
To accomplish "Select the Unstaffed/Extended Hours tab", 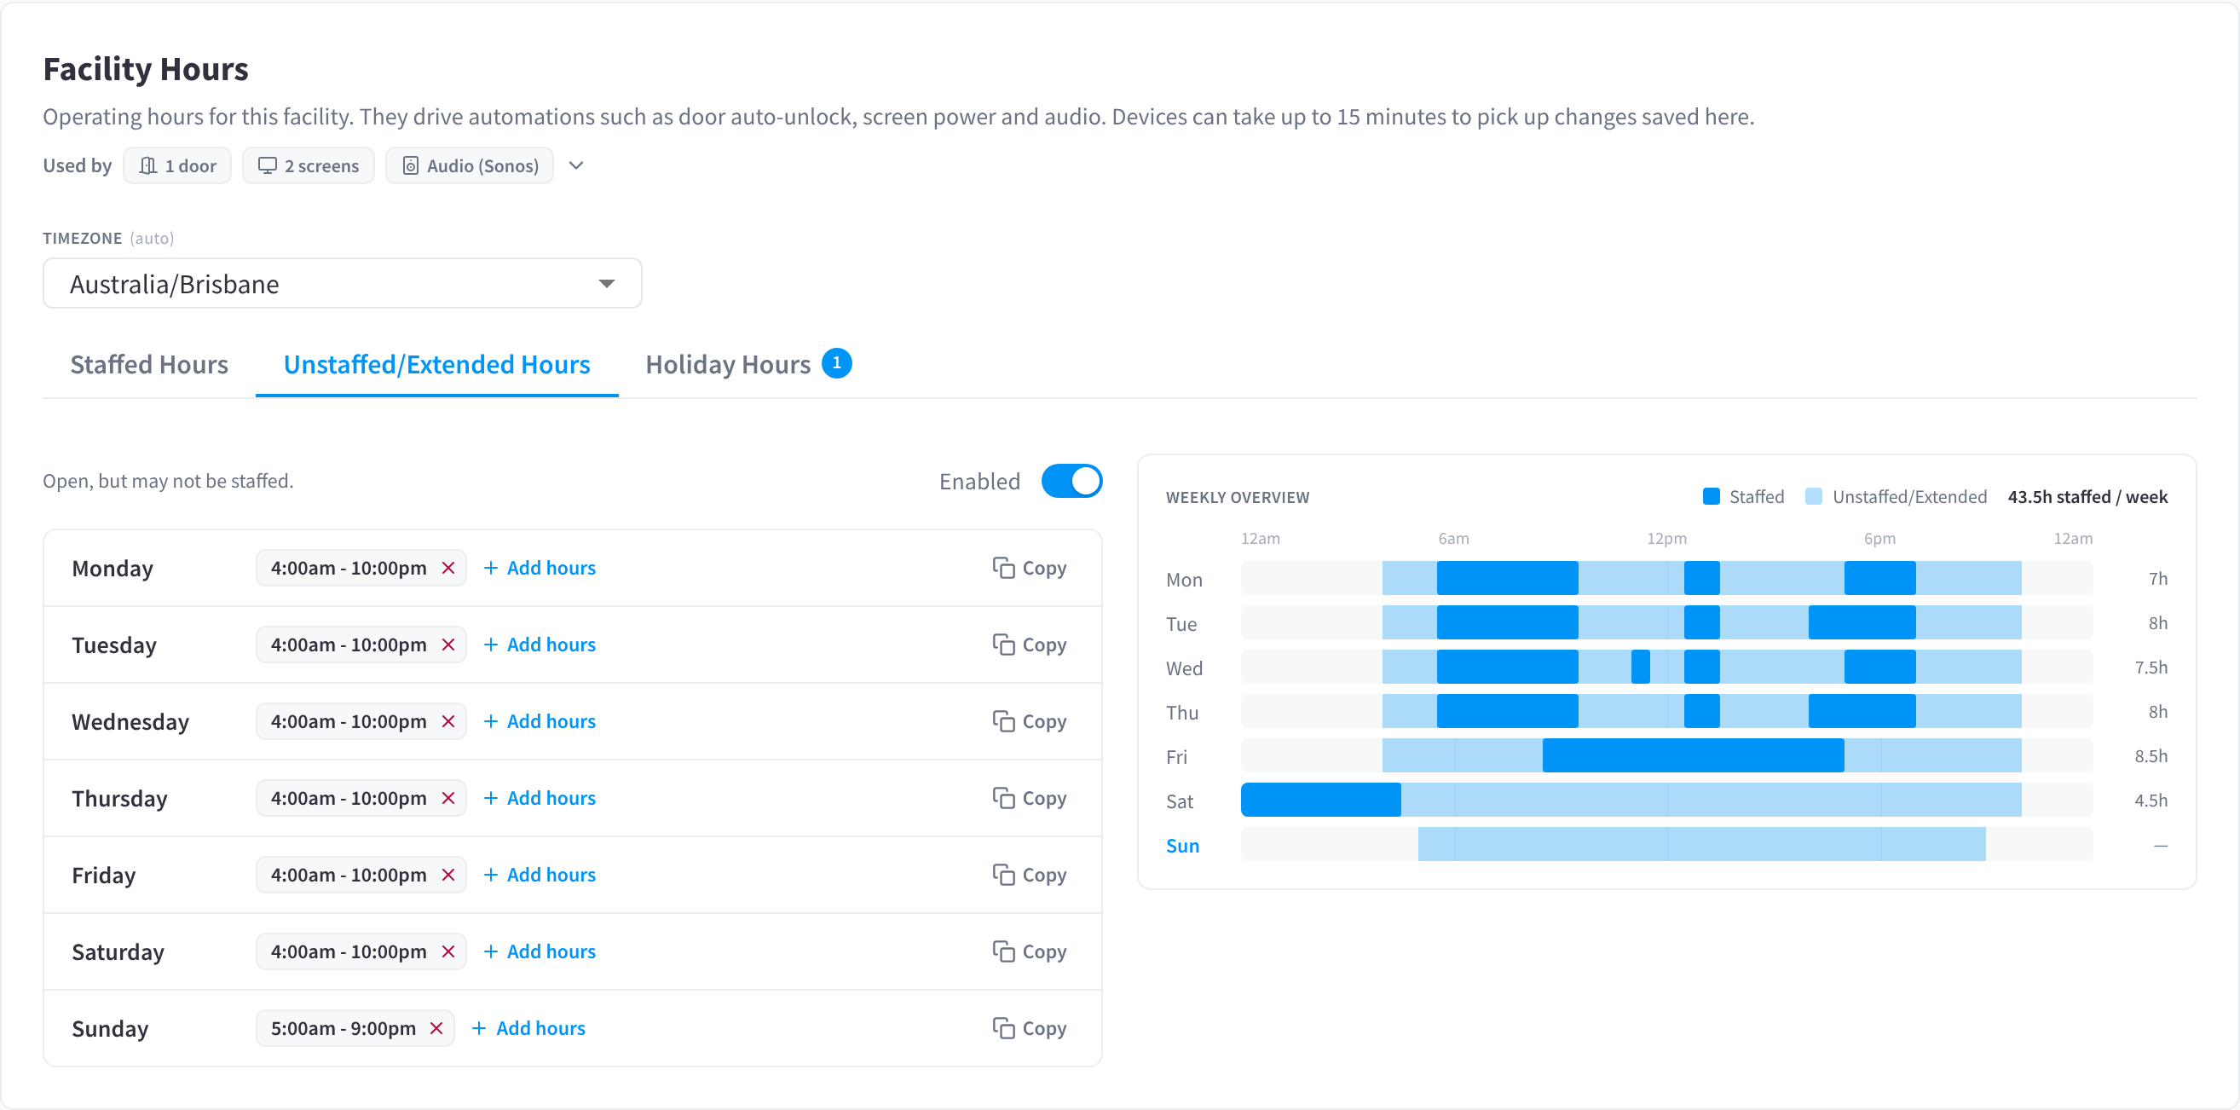I will 436,365.
